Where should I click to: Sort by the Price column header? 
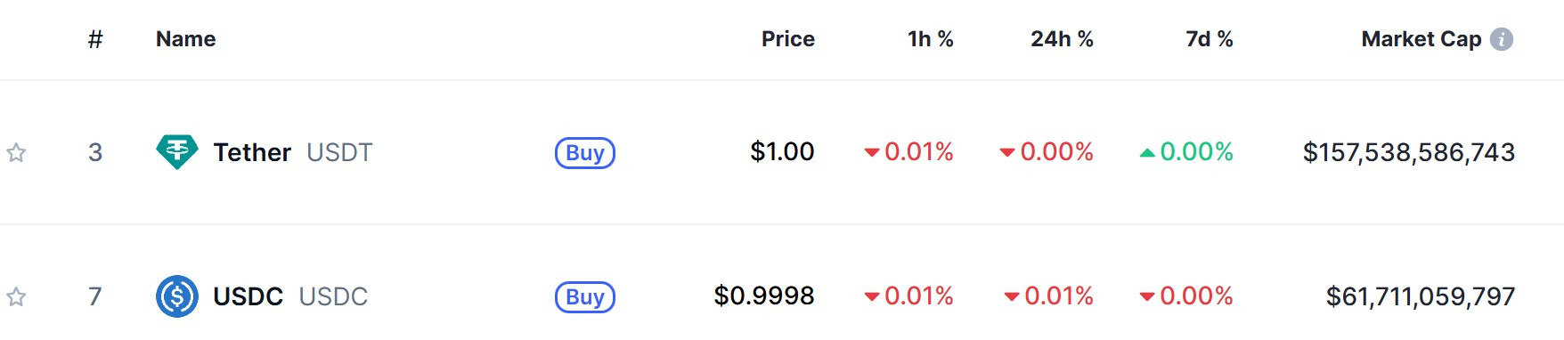[788, 39]
